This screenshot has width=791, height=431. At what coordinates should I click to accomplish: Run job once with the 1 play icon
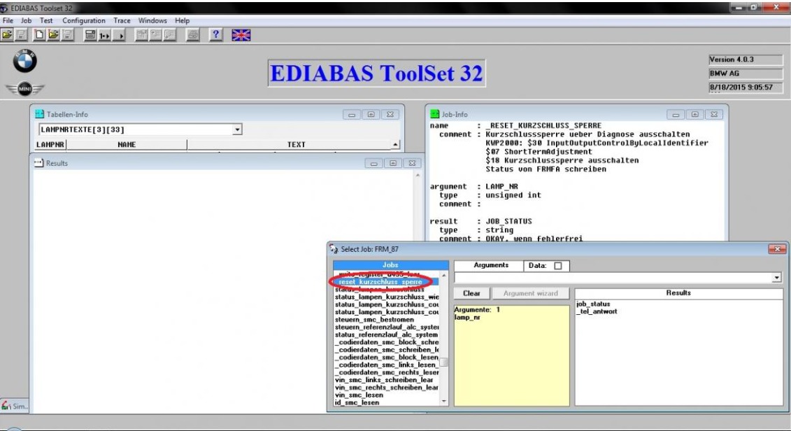click(x=104, y=35)
